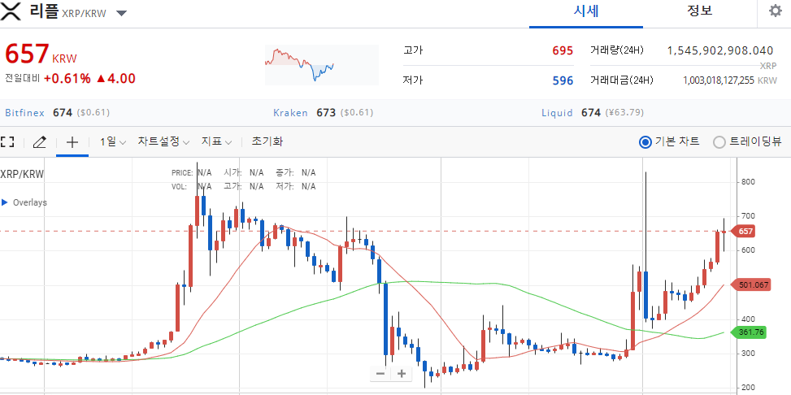Click the Kraken exchange label

coord(290,112)
